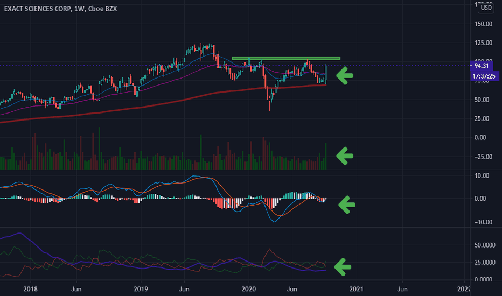Click the 25.0000 indicator axis label
Screen dimensions: 502x296
coord(485,263)
